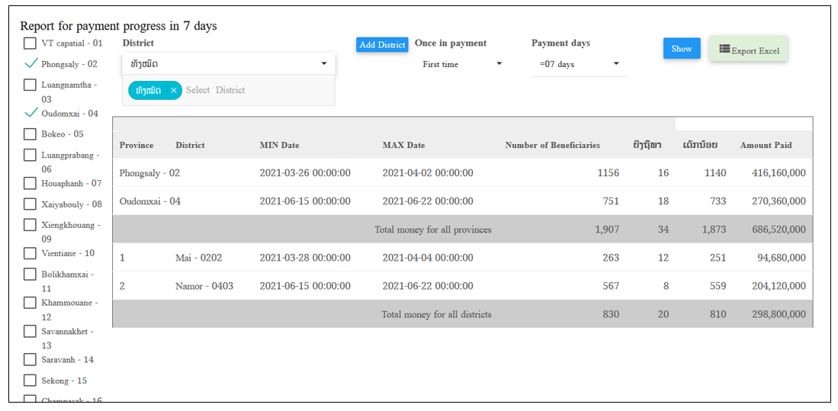The image size is (838, 411).
Task: Select the Luangprabang - 06 checkbox
Action: click(30, 155)
